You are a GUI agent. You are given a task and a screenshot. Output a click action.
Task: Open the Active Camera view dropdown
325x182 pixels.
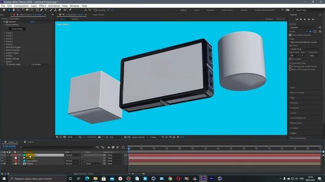pyautogui.click(x=140, y=137)
